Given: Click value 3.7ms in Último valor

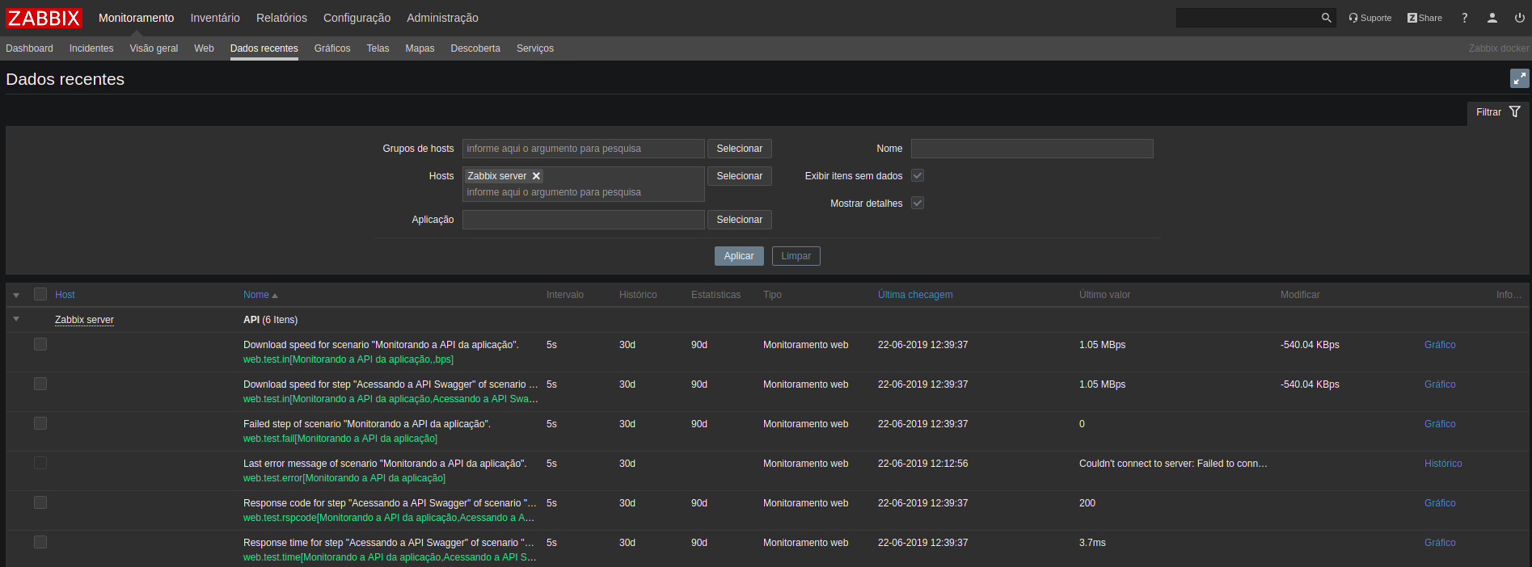Looking at the screenshot, I should coord(1092,543).
